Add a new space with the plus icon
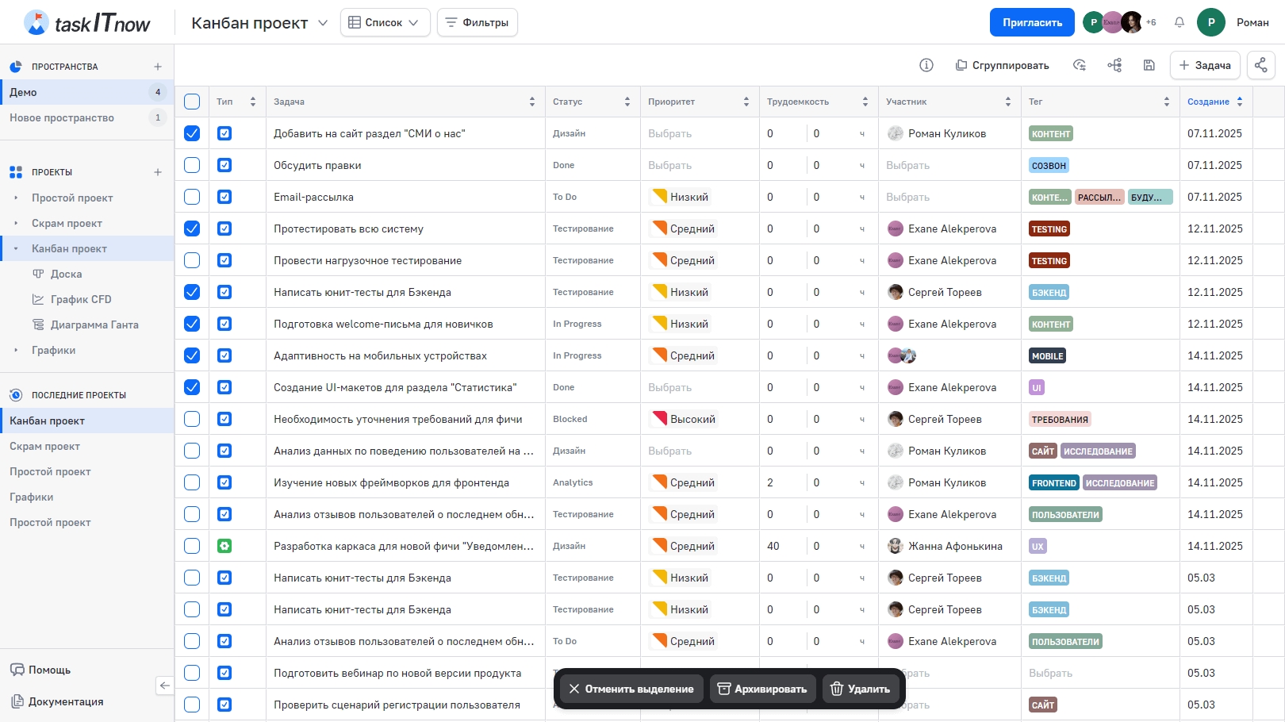Viewport: 1285px width, 722px height. click(x=158, y=67)
